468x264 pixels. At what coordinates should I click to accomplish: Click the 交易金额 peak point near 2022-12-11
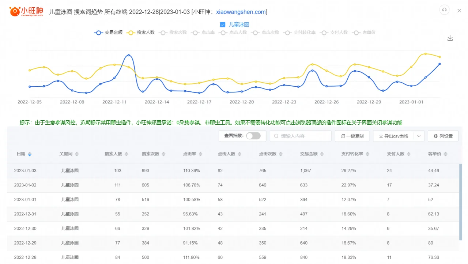(x=128, y=56)
